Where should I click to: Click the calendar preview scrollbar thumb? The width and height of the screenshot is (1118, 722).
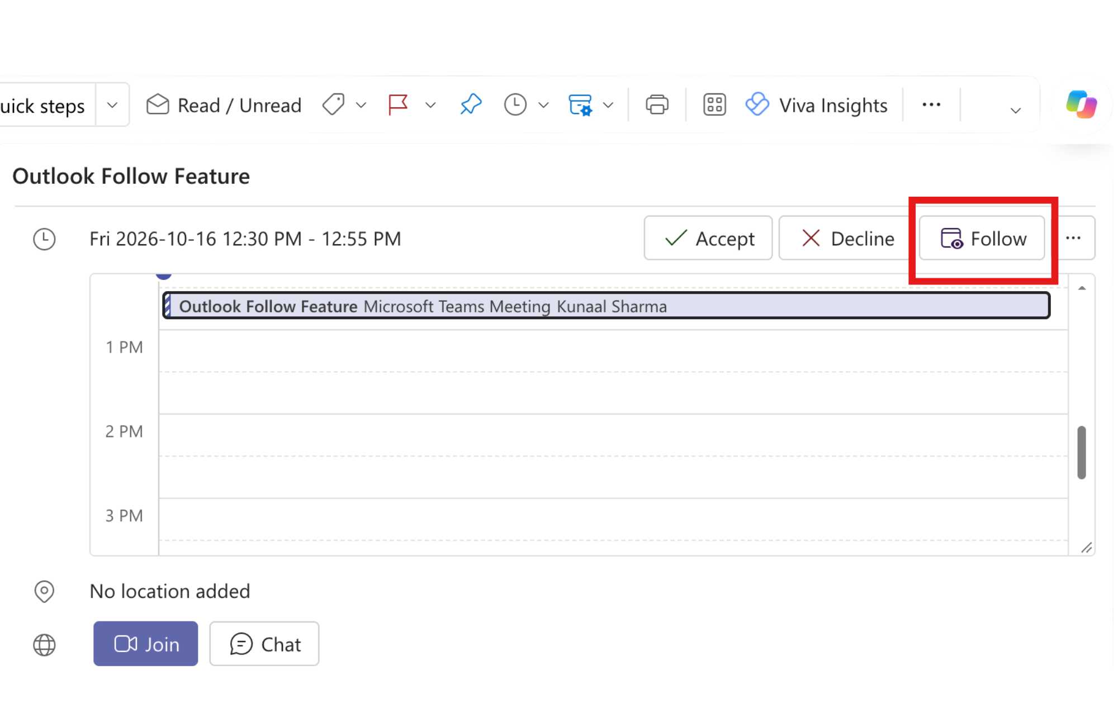click(x=1082, y=452)
